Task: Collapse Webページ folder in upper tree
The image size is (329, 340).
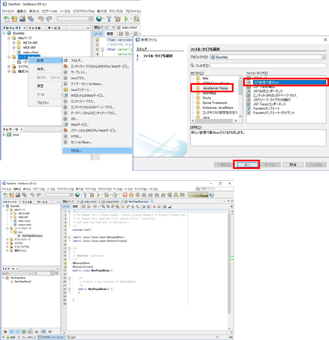Action: pos(9,38)
